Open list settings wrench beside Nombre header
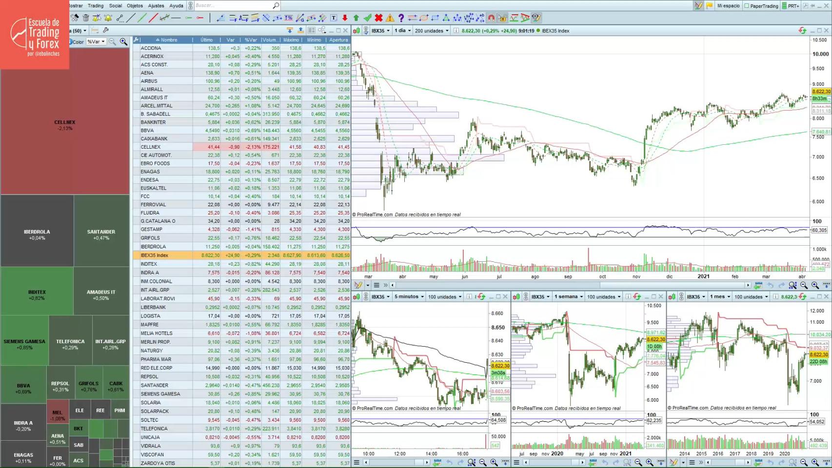This screenshot has width=832, height=468. coord(137,39)
